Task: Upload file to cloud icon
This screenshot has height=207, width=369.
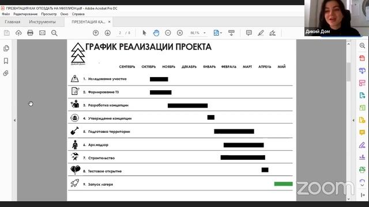Action: (x=18, y=33)
